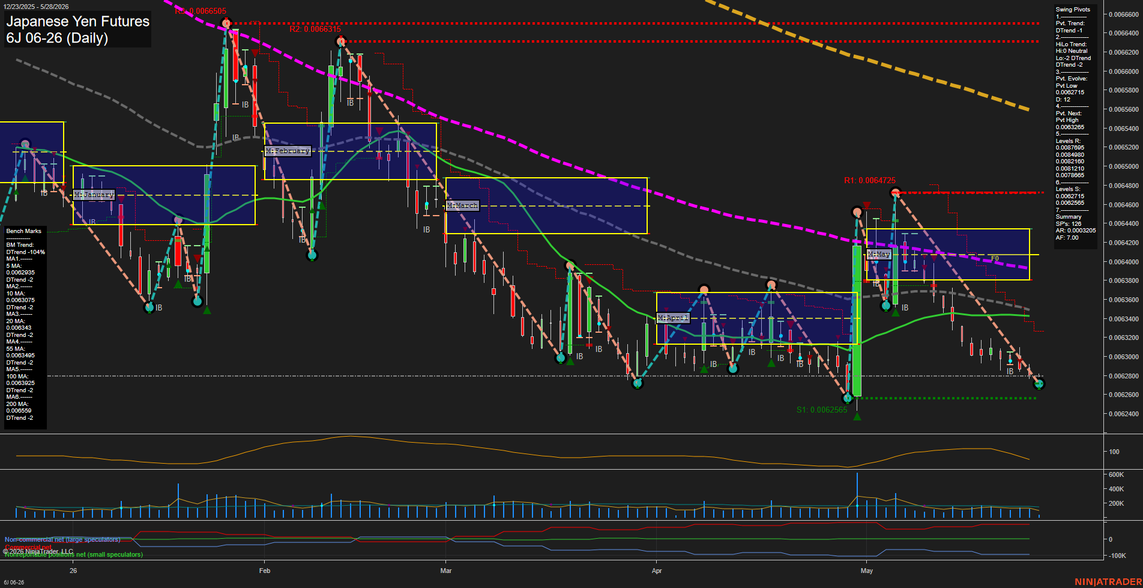Click the large green May breakout candle
Screen dimensions: 1143x588
(x=857, y=321)
